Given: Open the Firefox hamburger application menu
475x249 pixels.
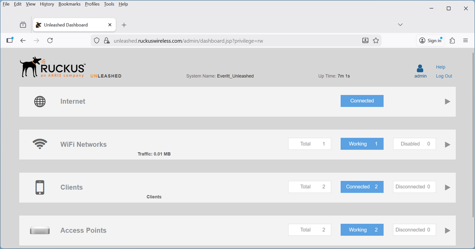Looking at the screenshot, I should point(465,40).
